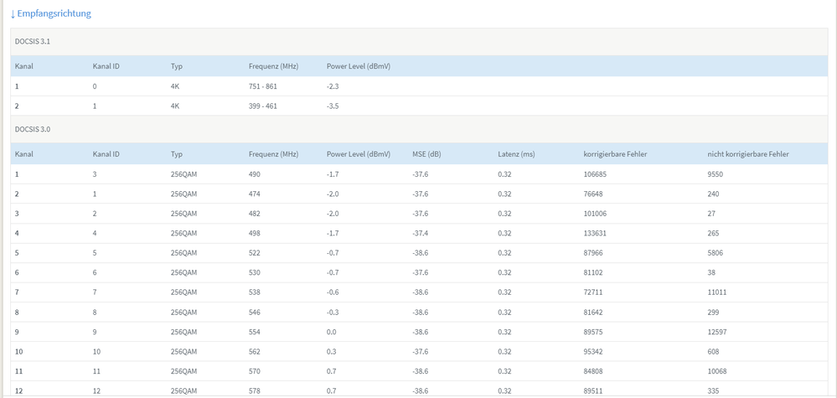Viewport: 837px width, 398px height.
Task: Click the Latenz (ms) column header
Action: point(515,154)
